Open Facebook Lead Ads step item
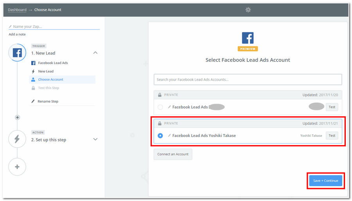This screenshot has width=352, height=201. 53,63
